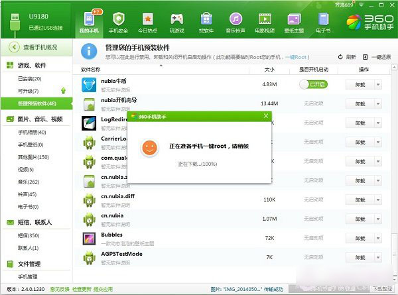398x295 pixels.
Task: Select 可升级(7) in sidebar
Action: [28, 91]
